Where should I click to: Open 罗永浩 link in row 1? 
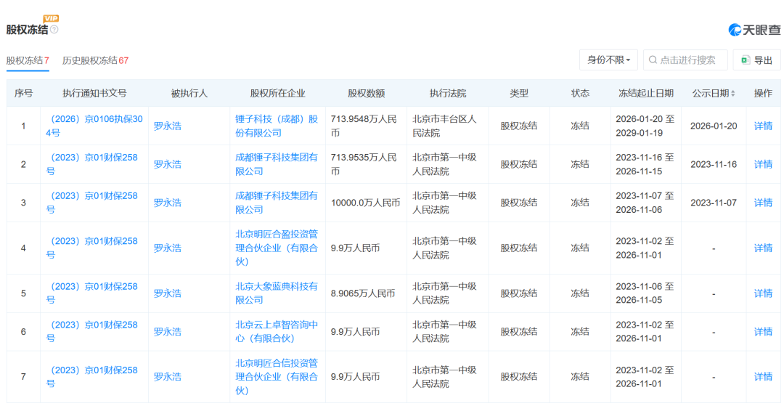168,126
